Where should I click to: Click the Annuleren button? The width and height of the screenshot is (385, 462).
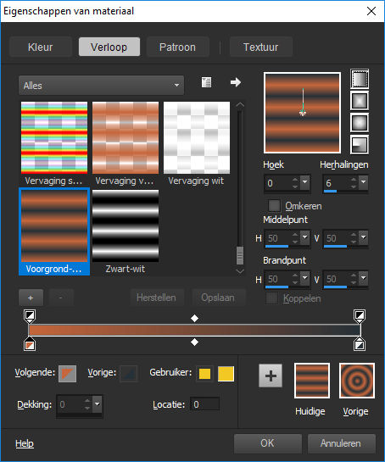[x=342, y=443]
